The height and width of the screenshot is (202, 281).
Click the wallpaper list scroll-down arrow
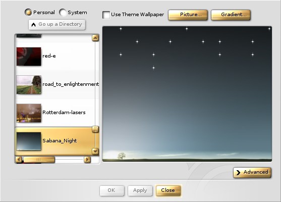click(x=95, y=151)
